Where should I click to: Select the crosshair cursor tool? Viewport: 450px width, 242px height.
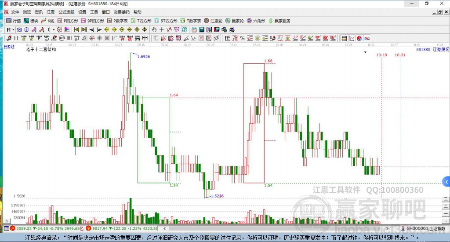pos(162,29)
